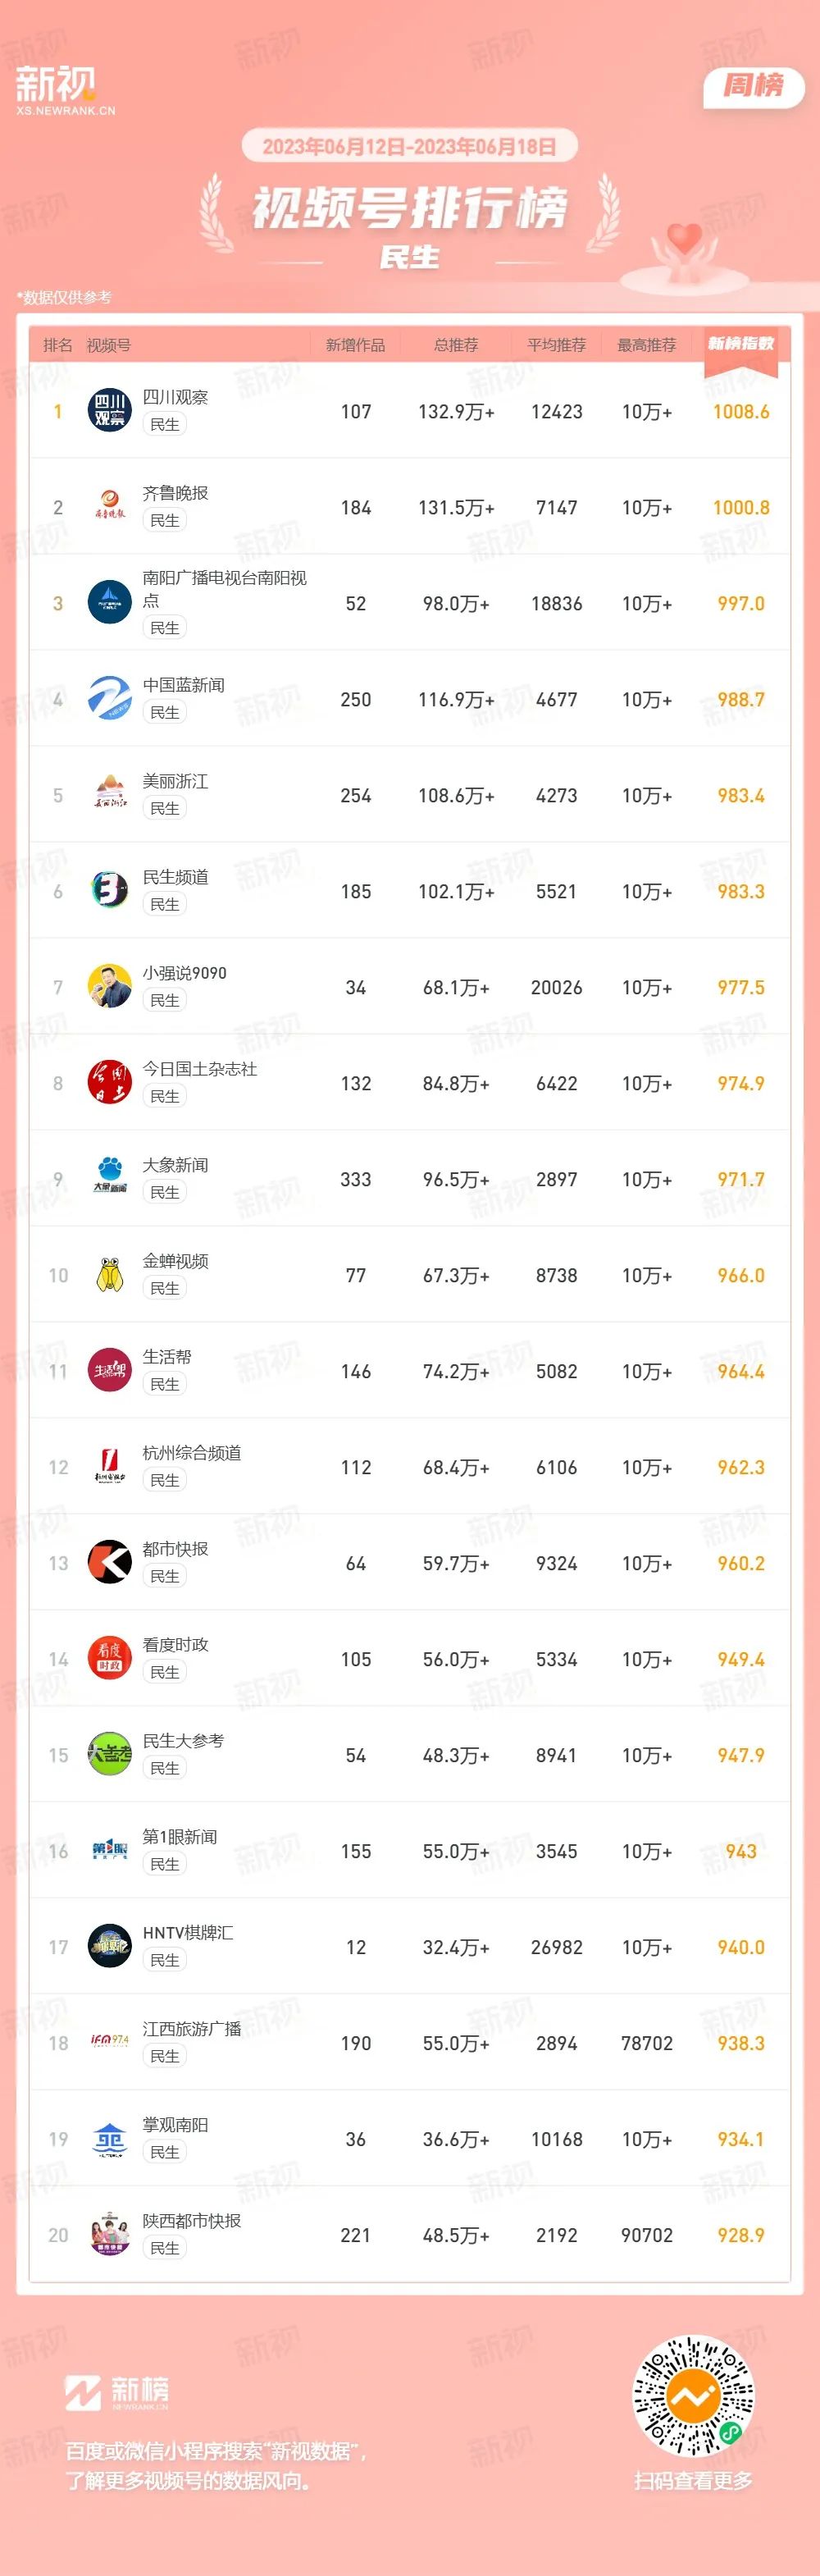The width and height of the screenshot is (820, 2576).
Task: Select the 新榜指数 column header
Action: click(x=741, y=344)
